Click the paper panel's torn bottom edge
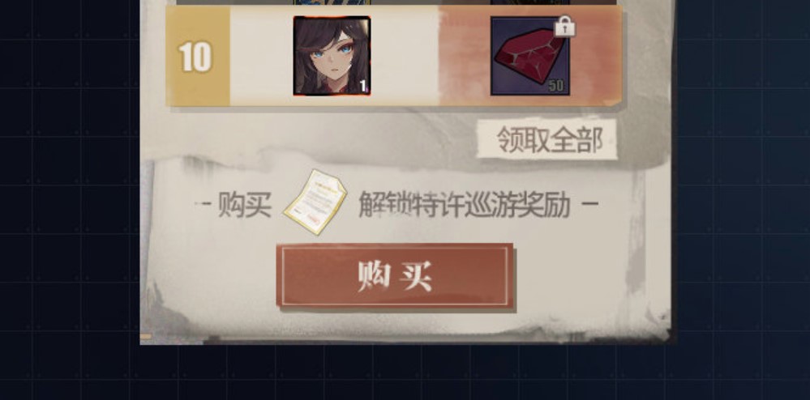Image resolution: width=810 pixels, height=400 pixels. (405, 338)
